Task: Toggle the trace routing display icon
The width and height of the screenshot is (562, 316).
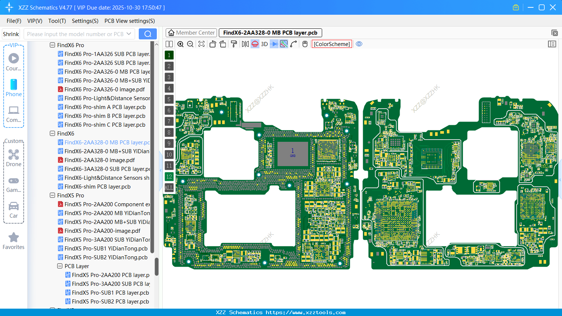Action: pos(284,44)
